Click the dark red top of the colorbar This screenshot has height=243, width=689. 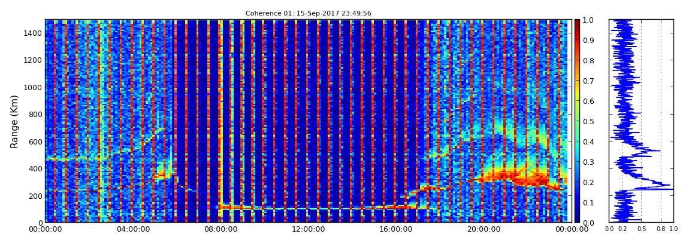577,23
